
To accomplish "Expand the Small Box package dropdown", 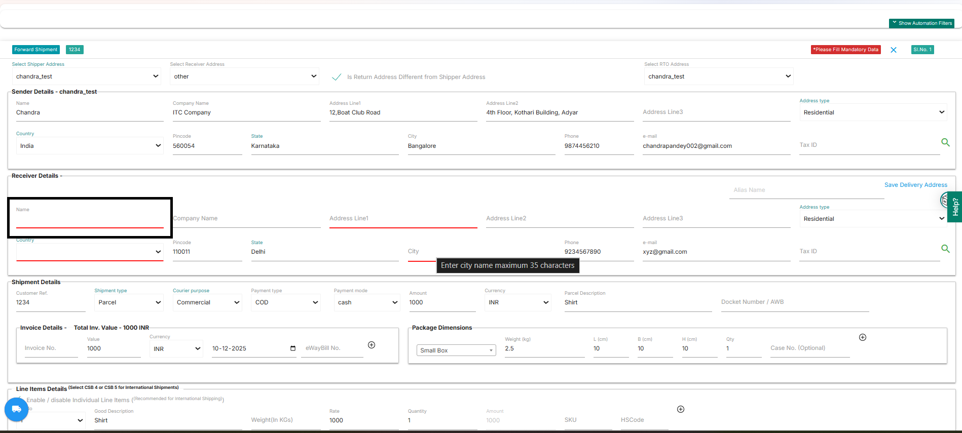I will [456, 350].
